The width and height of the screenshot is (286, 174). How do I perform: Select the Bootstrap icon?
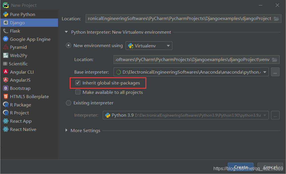point(6,88)
